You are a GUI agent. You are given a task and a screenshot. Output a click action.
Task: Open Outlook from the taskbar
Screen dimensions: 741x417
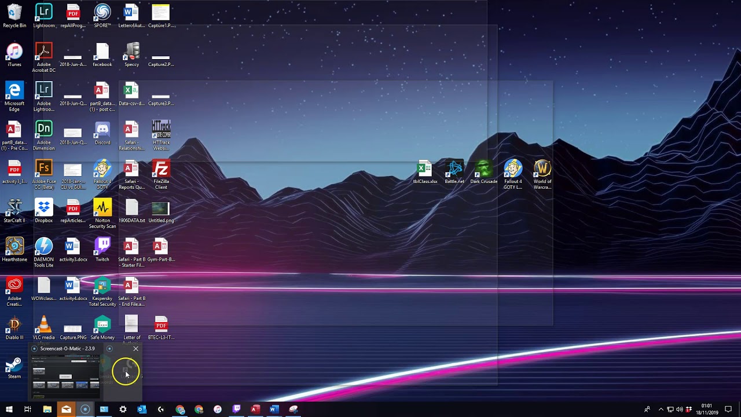pyautogui.click(x=142, y=409)
